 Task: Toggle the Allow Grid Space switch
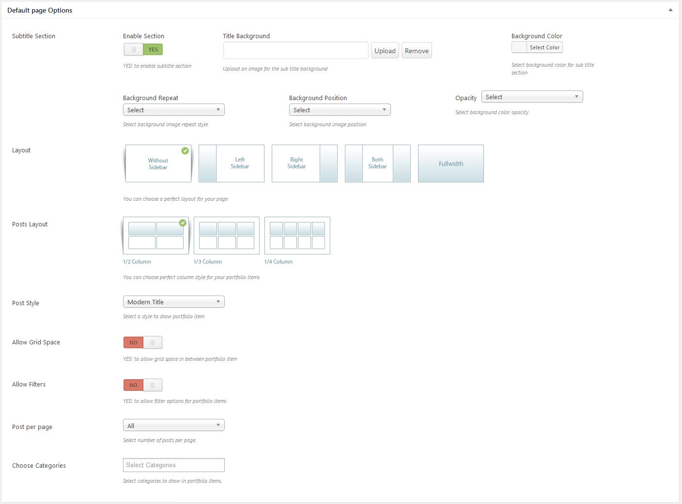coord(143,342)
